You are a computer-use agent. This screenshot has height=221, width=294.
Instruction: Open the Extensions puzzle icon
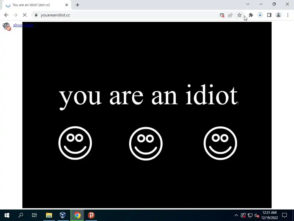pyautogui.click(x=251, y=15)
